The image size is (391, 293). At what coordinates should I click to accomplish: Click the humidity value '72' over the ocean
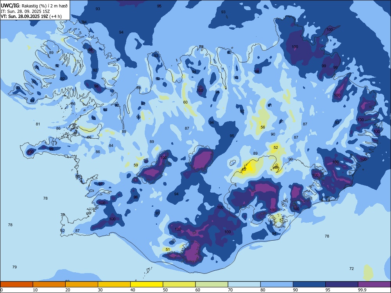point(352,269)
